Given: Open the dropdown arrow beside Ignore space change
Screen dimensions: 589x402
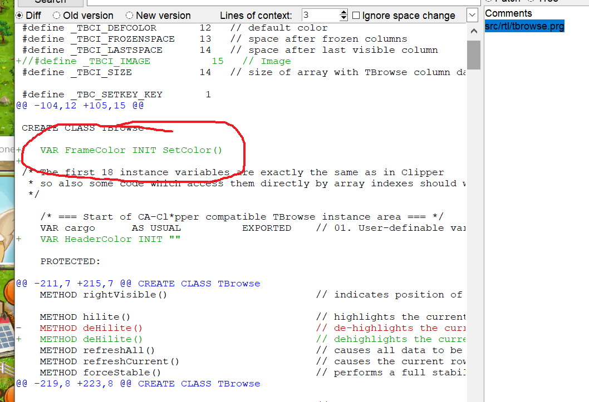Looking at the screenshot, I should (x=472, y=15).
